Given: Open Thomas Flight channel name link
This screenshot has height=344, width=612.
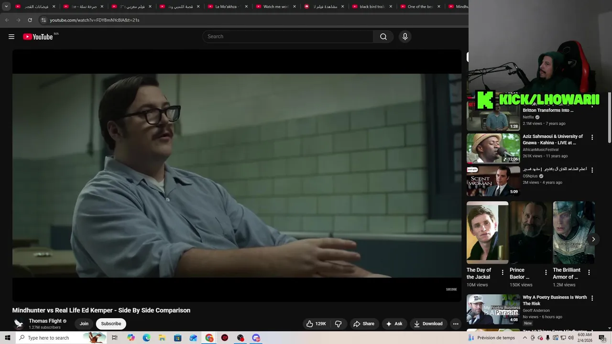Looking at the screenshot, I should point(45,321).
